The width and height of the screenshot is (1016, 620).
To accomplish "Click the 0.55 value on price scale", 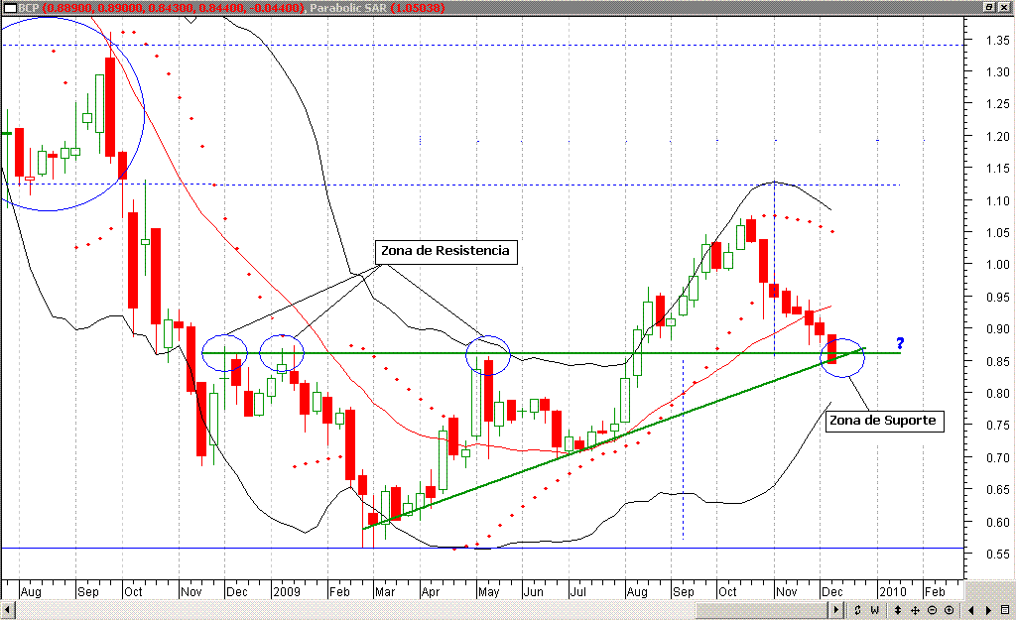I will click(998, 555).
